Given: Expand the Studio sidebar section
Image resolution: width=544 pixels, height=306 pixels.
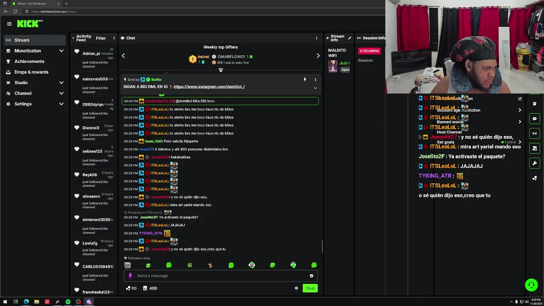Looking at the screenshot, I should point(34,82).
